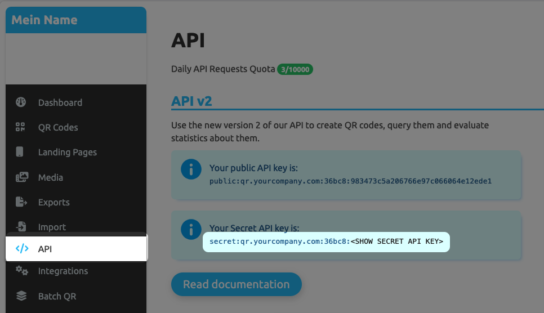Click the Integrations gears icon
The image size is (544, 313).
point(22,270)
